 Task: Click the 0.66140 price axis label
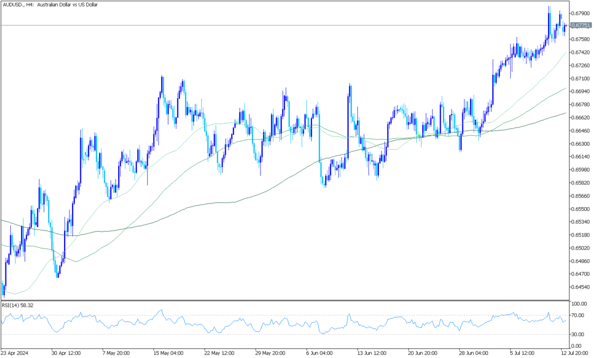tap(581, 156)
